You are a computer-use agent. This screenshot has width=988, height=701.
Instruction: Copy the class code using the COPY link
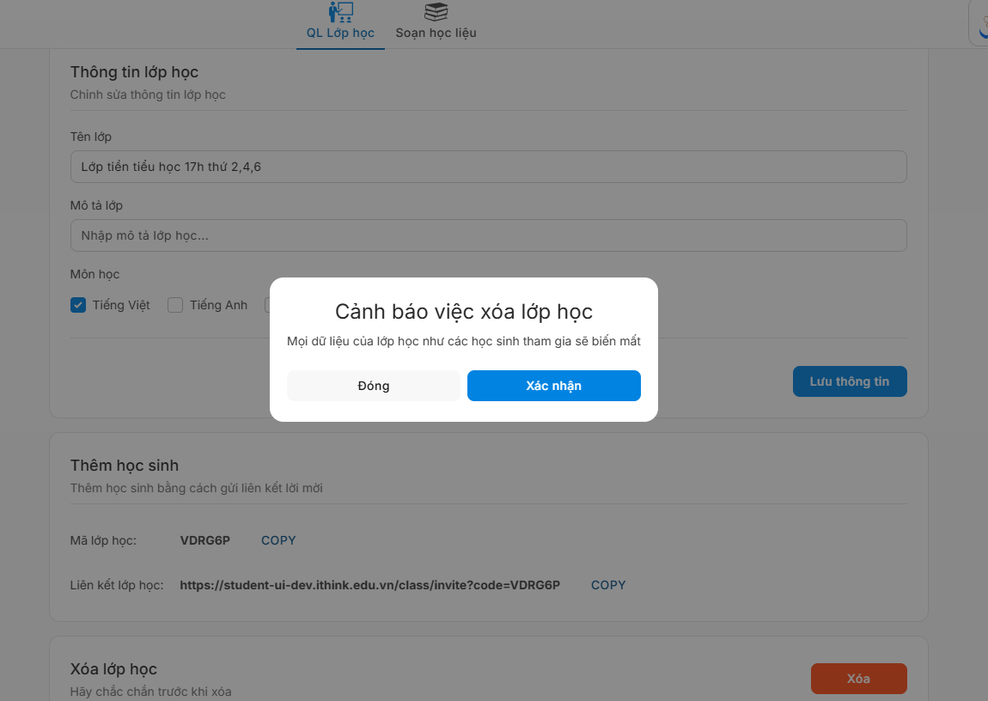pos(278,539)
